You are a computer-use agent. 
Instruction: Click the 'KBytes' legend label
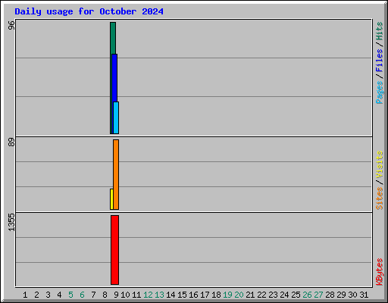tap(379, 272)
